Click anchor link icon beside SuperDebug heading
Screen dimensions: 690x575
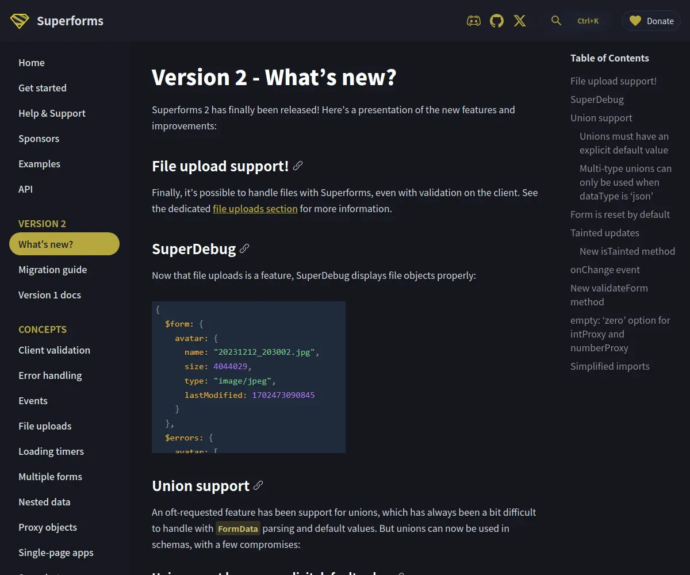244,248
